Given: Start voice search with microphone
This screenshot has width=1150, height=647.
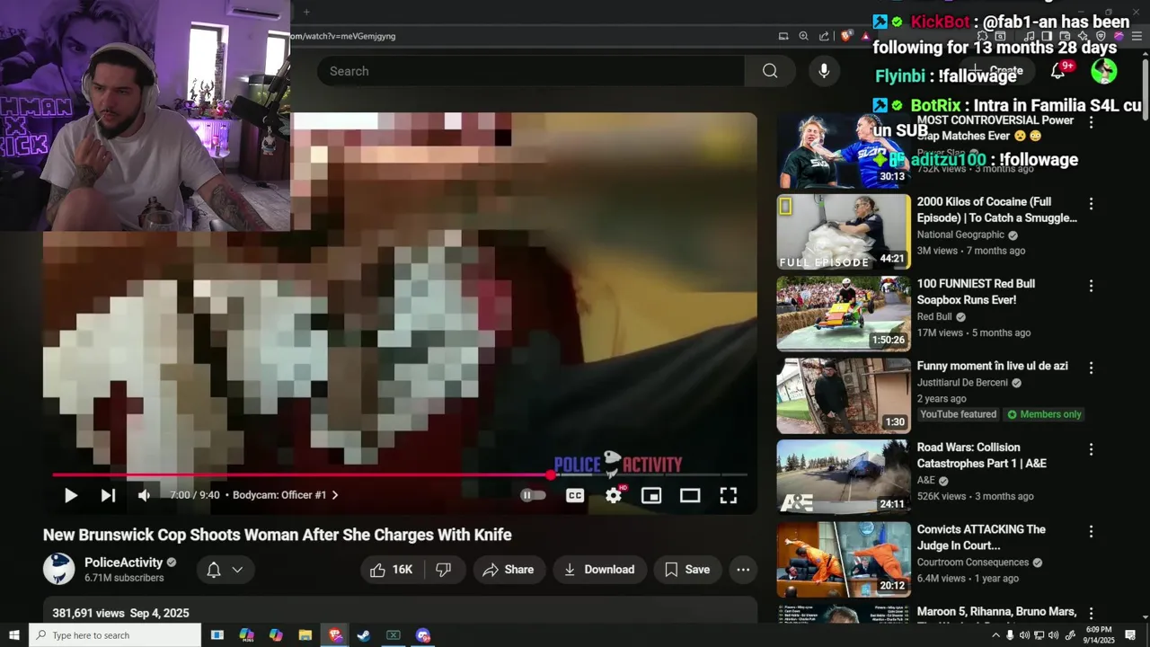Looking at the screenshot, I should 824,71.
